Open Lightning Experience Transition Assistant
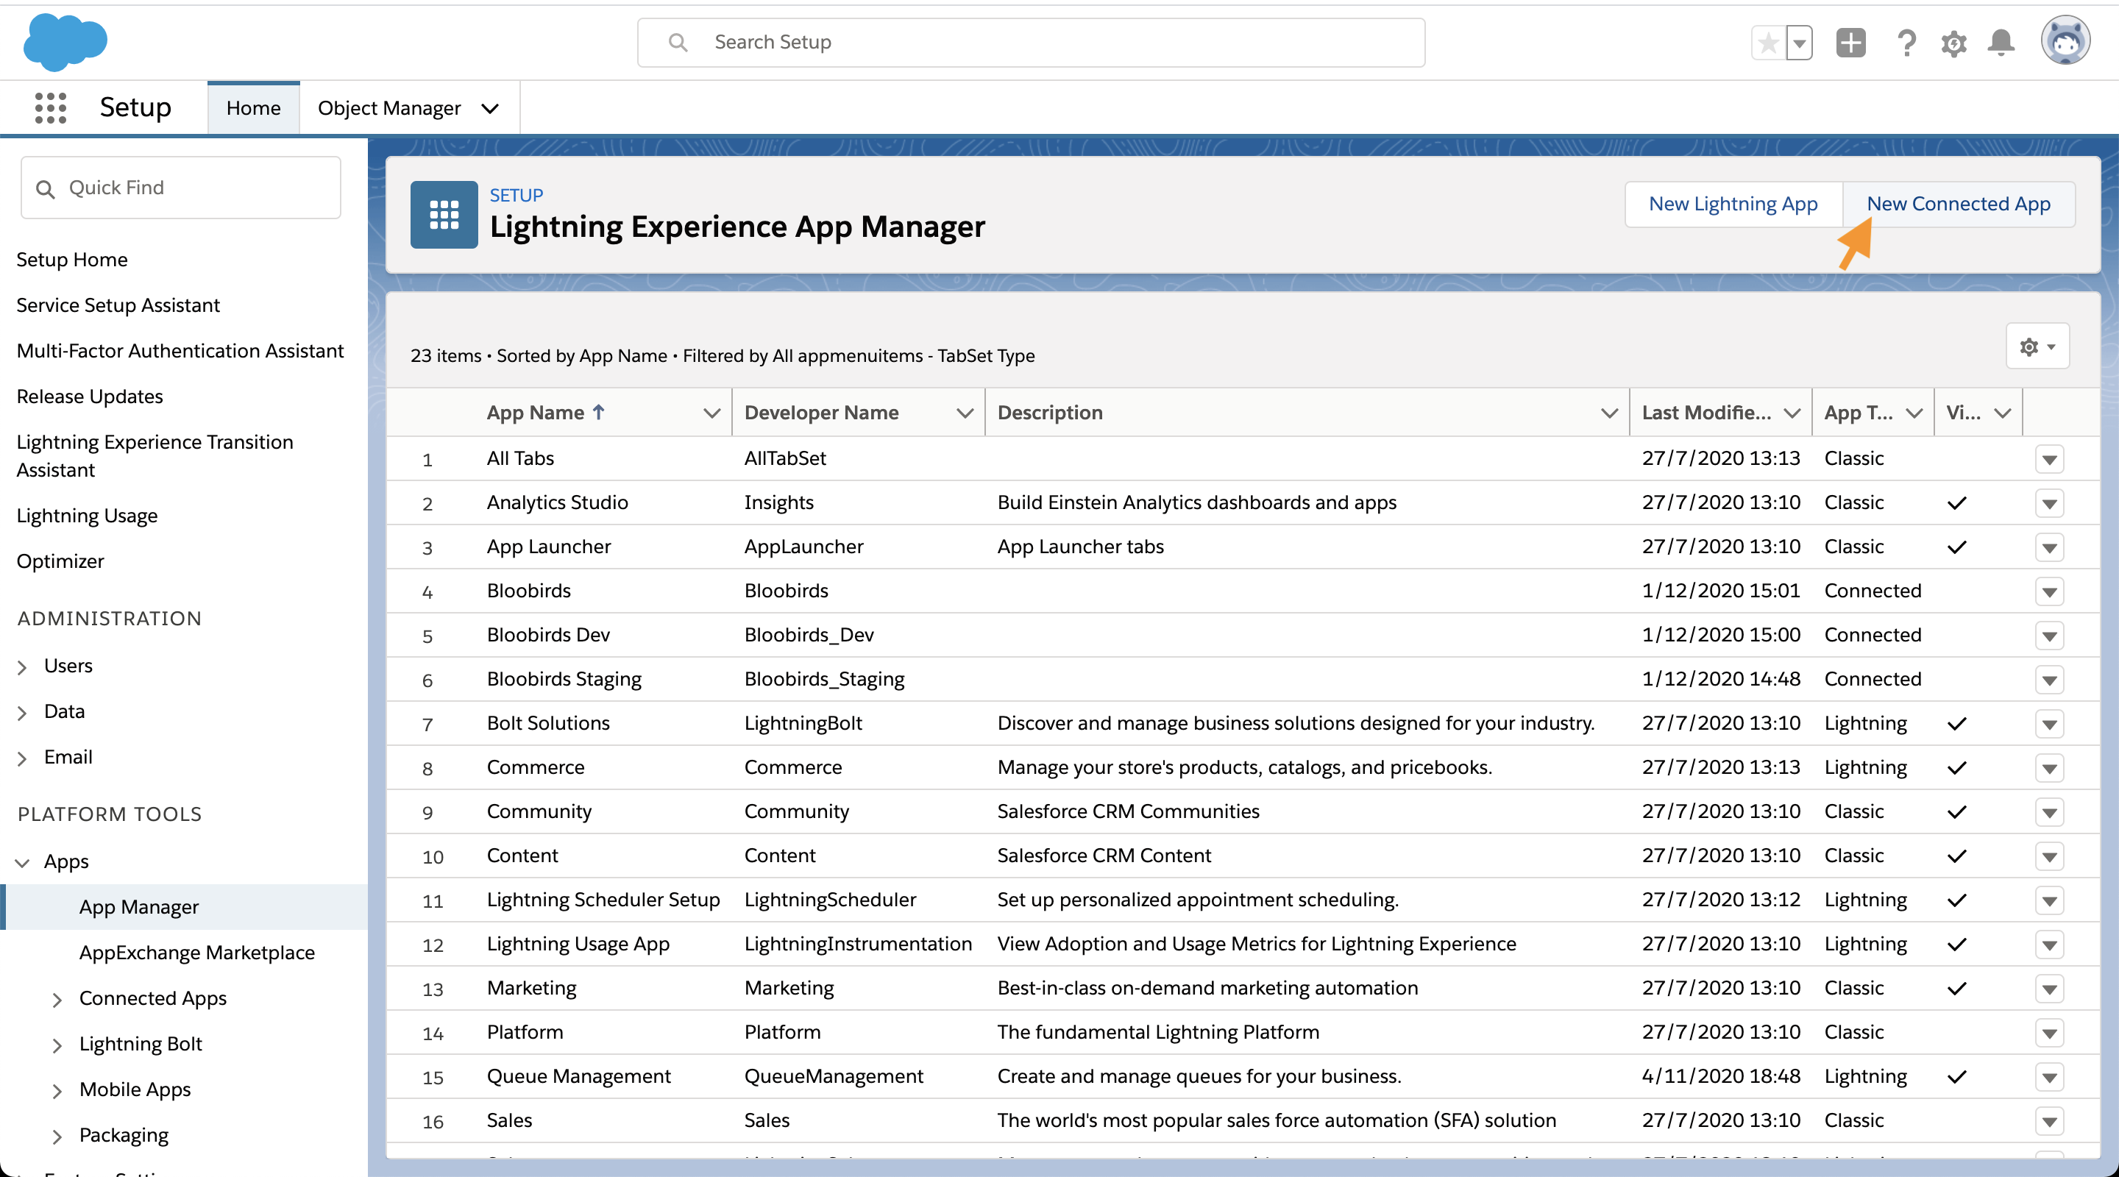 coord(155,455)
